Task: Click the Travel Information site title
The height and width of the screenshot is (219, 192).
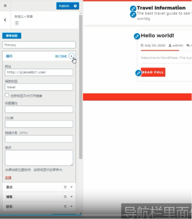Action: tap(161, 8)
